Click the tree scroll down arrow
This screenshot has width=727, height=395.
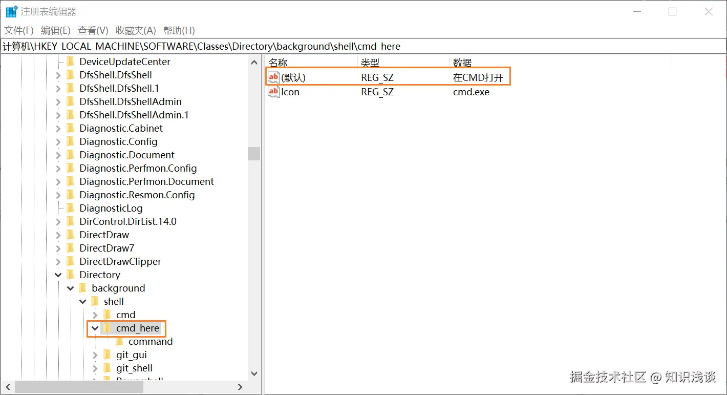click(254, 374)
